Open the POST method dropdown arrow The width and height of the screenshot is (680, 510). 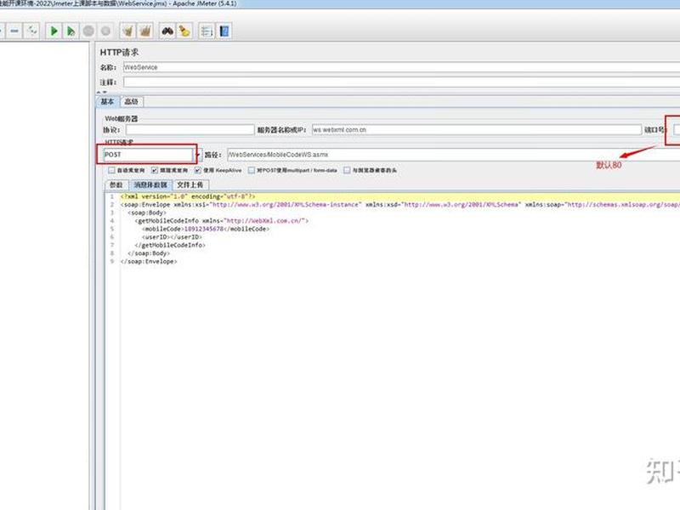[x=198, y=155]
